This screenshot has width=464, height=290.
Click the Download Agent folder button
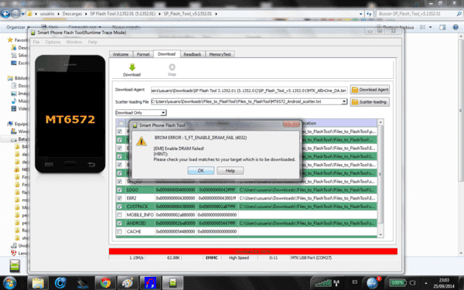pyautogui.click(x=370, y=90)
